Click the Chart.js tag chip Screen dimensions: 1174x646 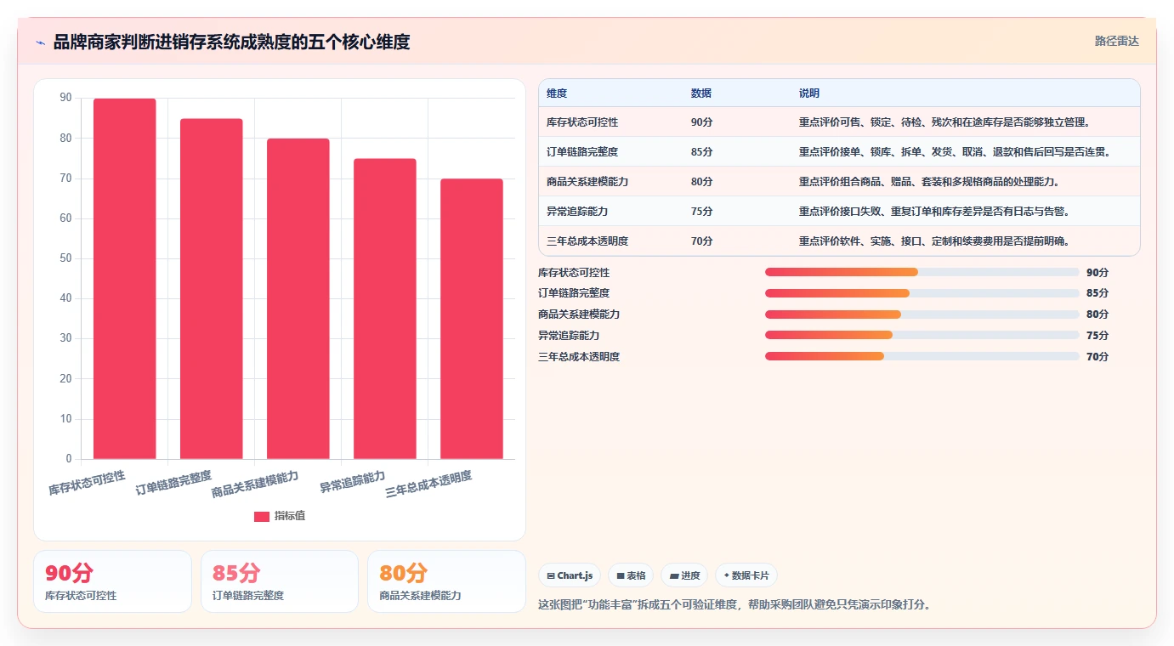(570, 575)
